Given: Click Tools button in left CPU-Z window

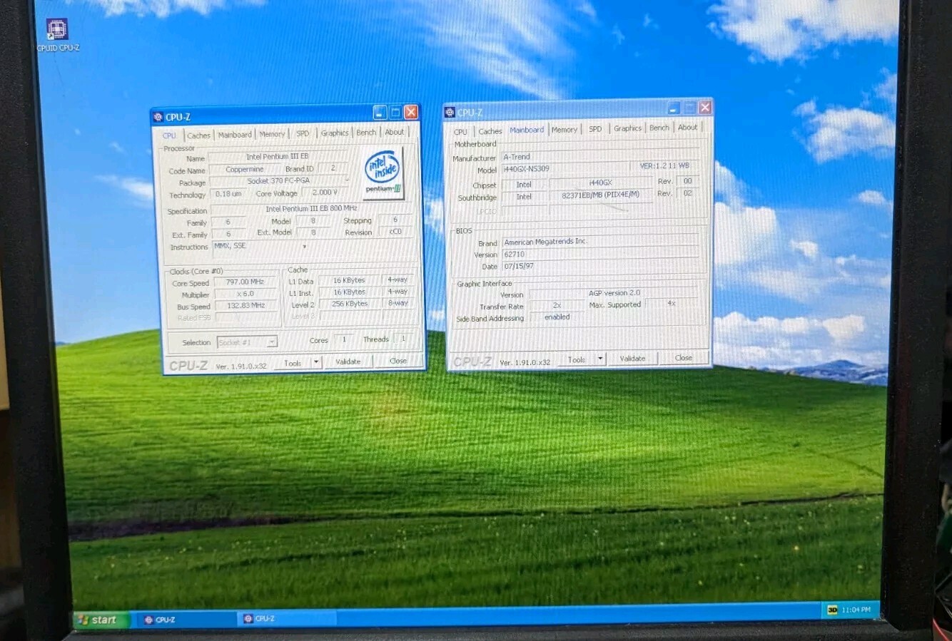Looking at the screenshot, I should [x=293, y=363].
